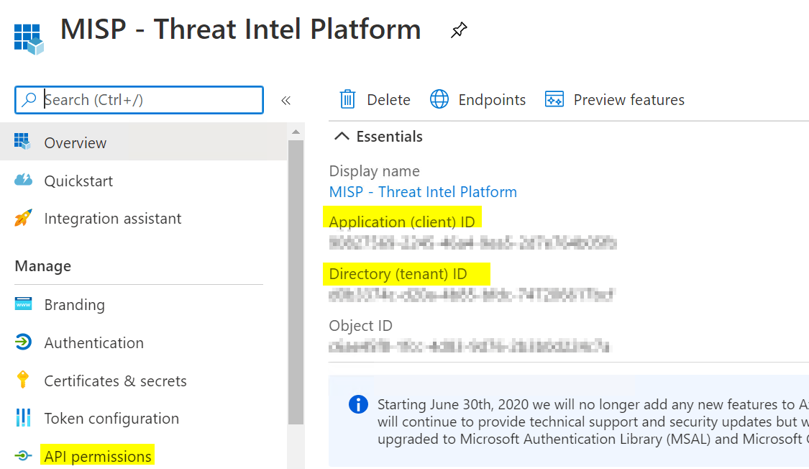
Task: Collapse the Essentials section
Action: (x=342, y=136)
